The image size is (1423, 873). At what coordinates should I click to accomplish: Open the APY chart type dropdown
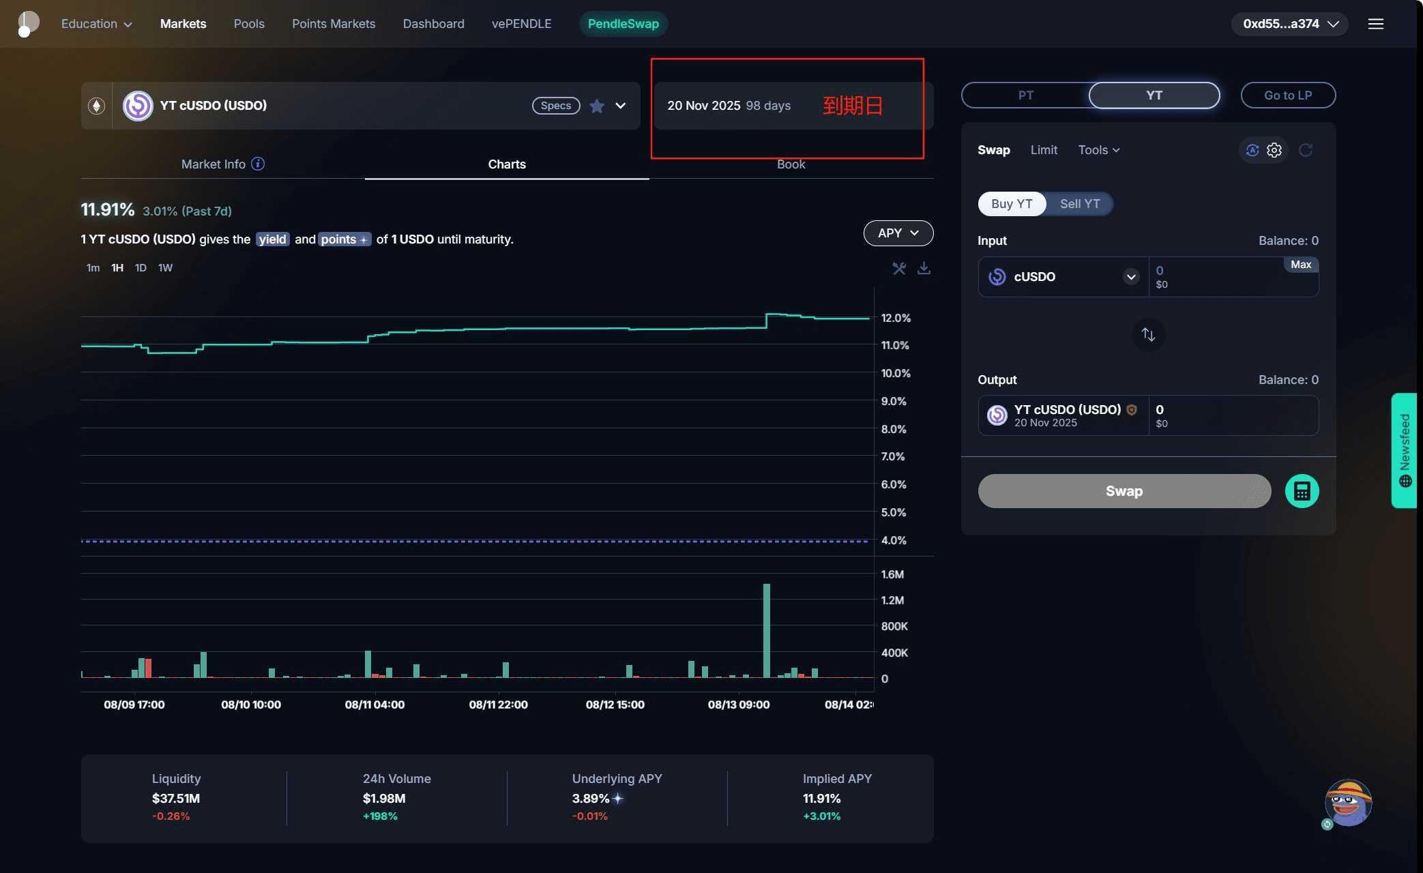coord(898,233)
